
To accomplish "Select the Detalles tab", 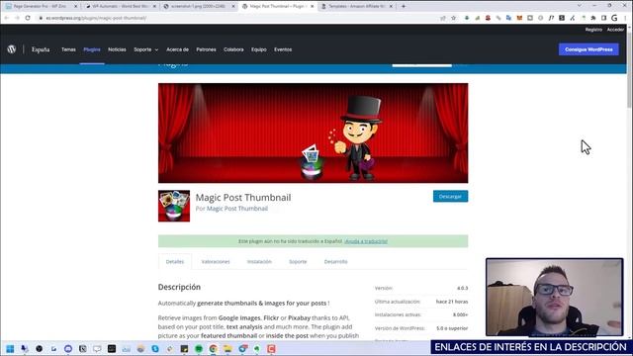I will pyautogui.click(x=175, y=261).
